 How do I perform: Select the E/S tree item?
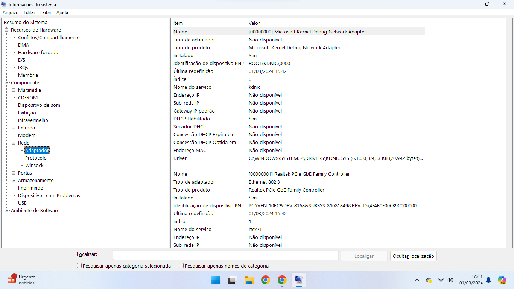tap(21, 60)
